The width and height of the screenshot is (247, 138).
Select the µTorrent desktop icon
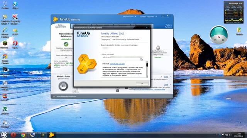5,110
